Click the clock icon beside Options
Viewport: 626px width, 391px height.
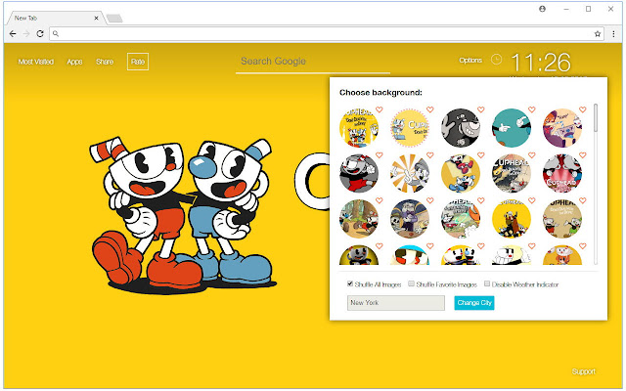[x=496, y=60]
